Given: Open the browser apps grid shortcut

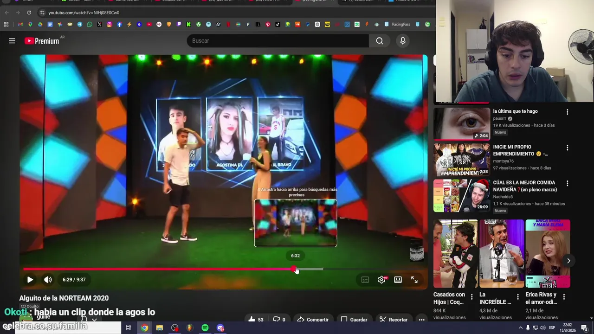Looking at the screenshot, I should tap(6, 24).
